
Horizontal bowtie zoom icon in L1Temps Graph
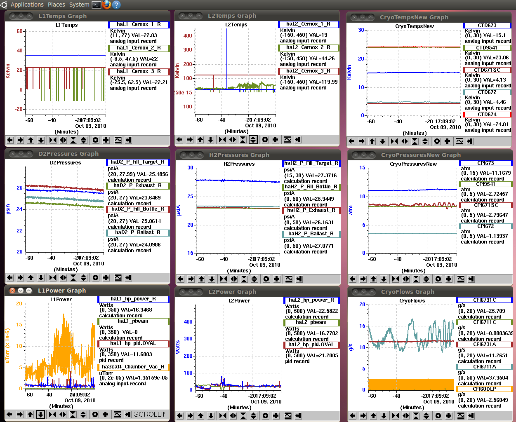click(53, 140)
